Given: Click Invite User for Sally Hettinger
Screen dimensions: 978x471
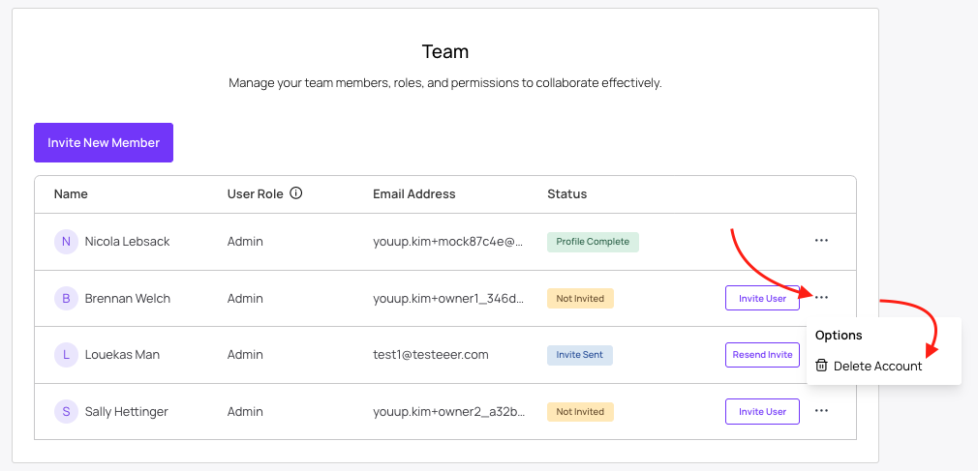Looking at the screenshot, I should pos(762,411).
